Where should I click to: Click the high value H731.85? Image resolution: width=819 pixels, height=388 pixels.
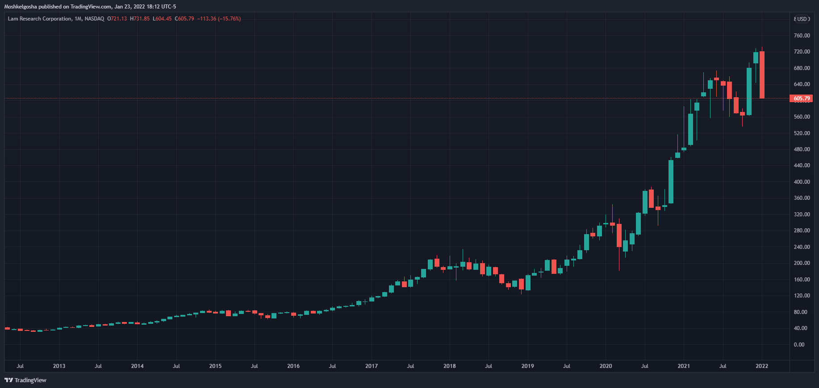click(x=140, y=19)
